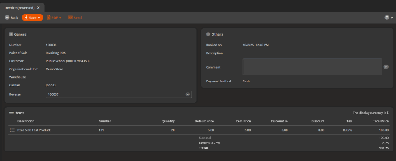Open the Save dropdown menu
This screenshot has width=396, height=161.
click(39, 17)
